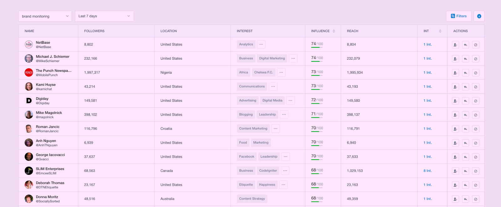Screen dimensions: 501x207
Task: Follow Anh Nguyen via action icon
Action: (455, 143)
